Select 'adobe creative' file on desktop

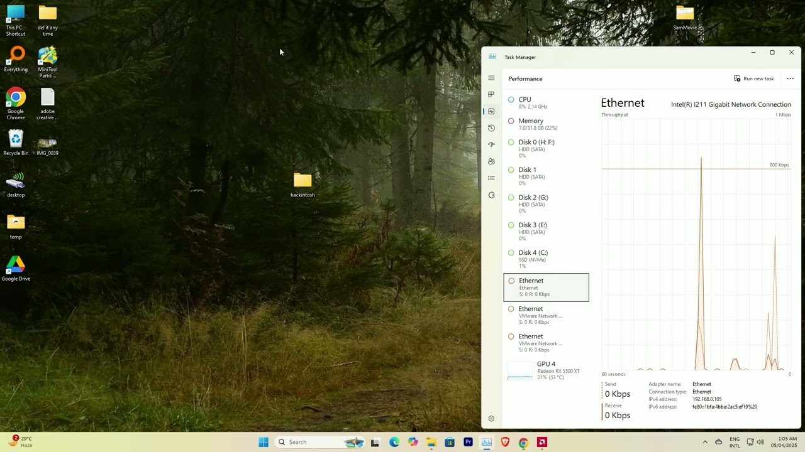point(48,104)
